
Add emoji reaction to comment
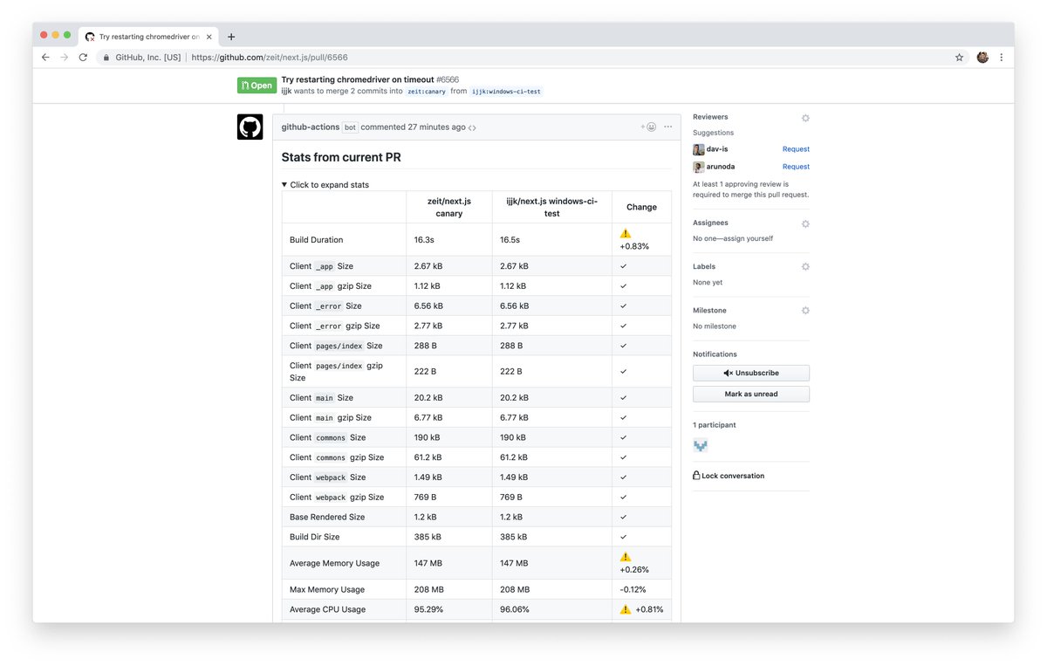[x=648, y=127]
